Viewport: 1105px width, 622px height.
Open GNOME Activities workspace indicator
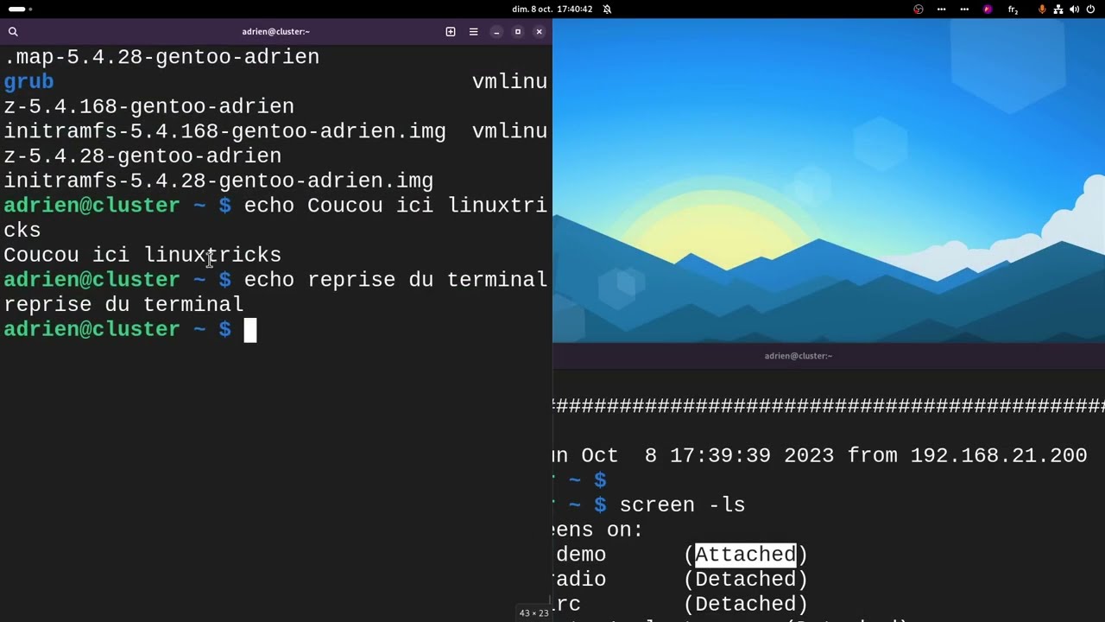click(x=20, y=9)
